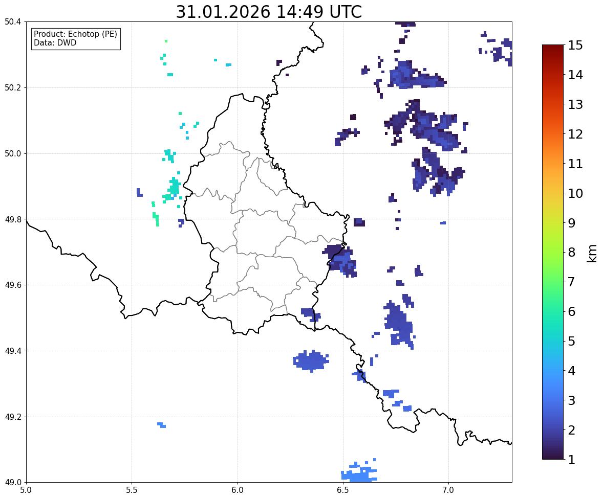Click the colorbar tick label 3

(572, 400)
